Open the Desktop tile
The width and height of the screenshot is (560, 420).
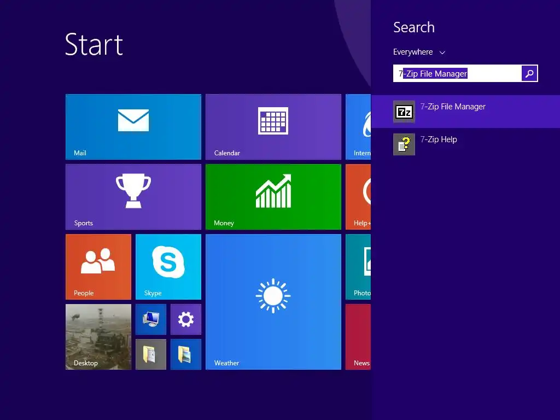tap(98, 337)
